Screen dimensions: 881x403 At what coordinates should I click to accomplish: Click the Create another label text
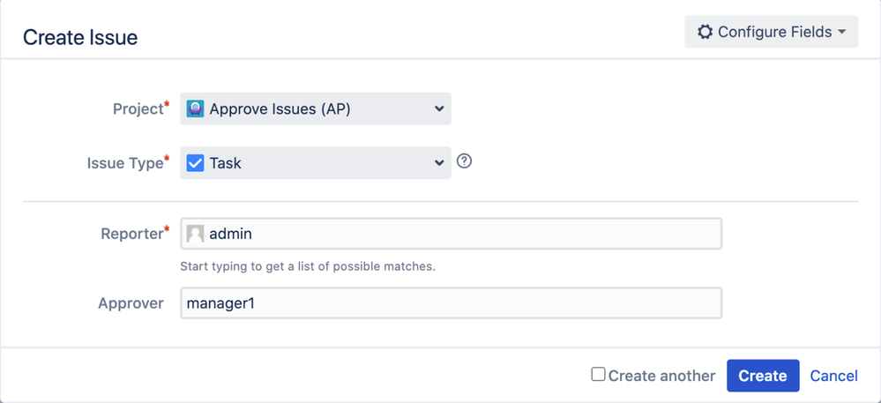661,376
